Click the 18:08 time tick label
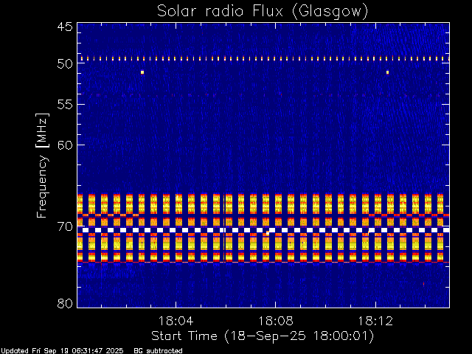The height and width of the screenshot is (354, 472). [276, 321]
